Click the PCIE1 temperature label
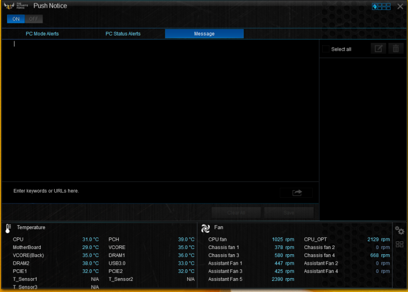The image size is (408, 292). coord(20,271)
